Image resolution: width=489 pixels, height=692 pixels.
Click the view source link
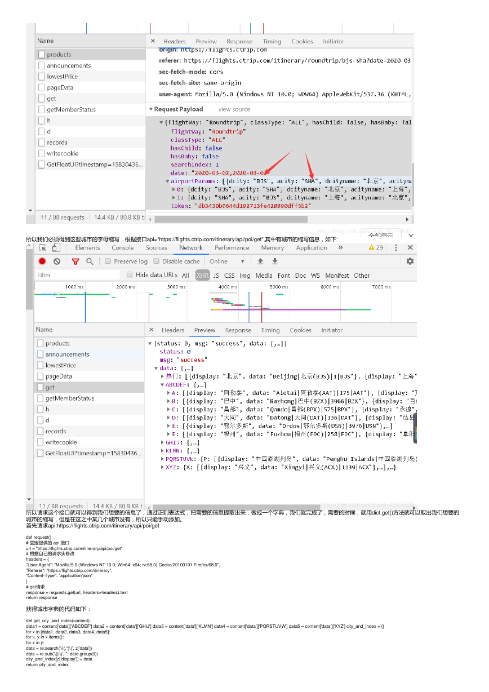(234, 109)
